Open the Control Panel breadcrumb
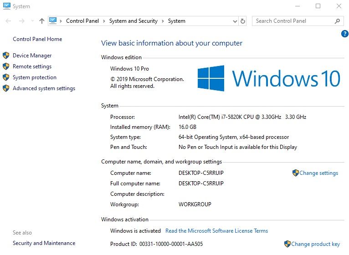This screenshot has height=255, width=349. pyautogui.click(x=82, y=21)
